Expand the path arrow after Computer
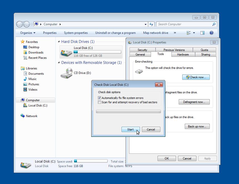 (x=60, y=24)
